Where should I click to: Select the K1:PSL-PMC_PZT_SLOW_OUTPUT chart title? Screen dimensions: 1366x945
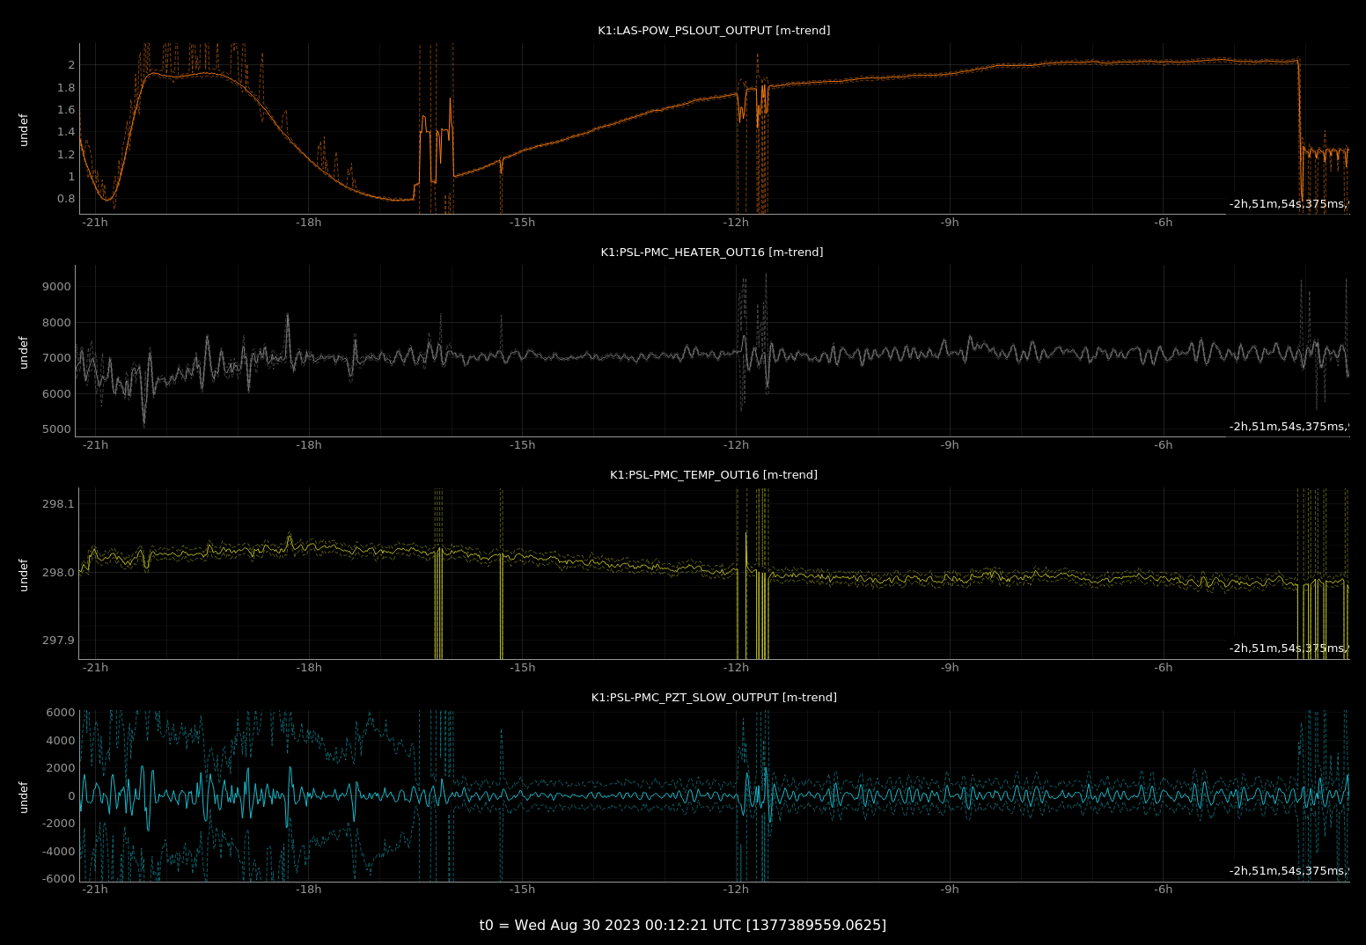[x=713, y=698]
